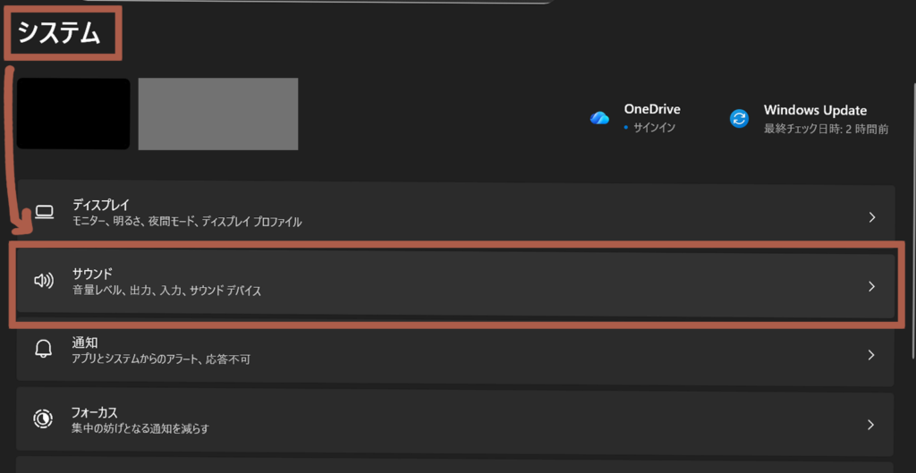Open サウンド settings via the right chevron
916x473 pixels.
pos(872,286)
